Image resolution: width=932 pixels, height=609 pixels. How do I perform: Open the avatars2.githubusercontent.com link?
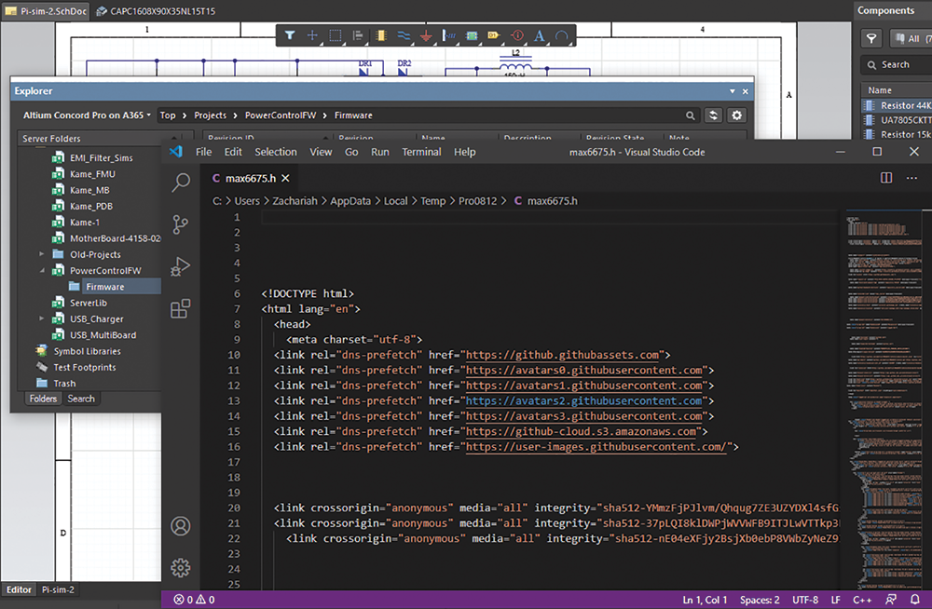coord(583,400)
